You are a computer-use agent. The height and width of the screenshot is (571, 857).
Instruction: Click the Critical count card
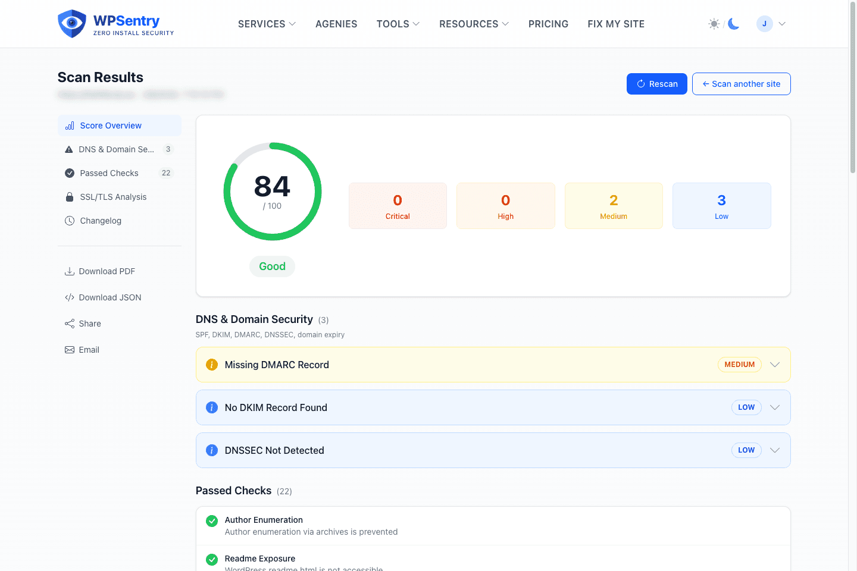[x=398, y=206]
